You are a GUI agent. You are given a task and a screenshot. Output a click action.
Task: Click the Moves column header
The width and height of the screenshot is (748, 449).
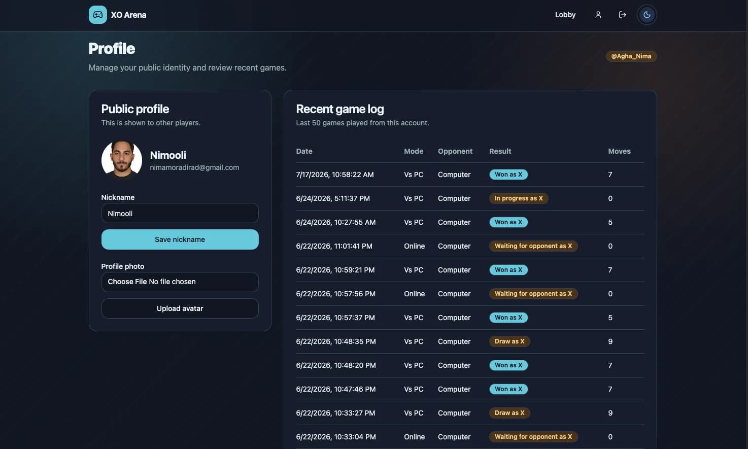pos(619,151)
